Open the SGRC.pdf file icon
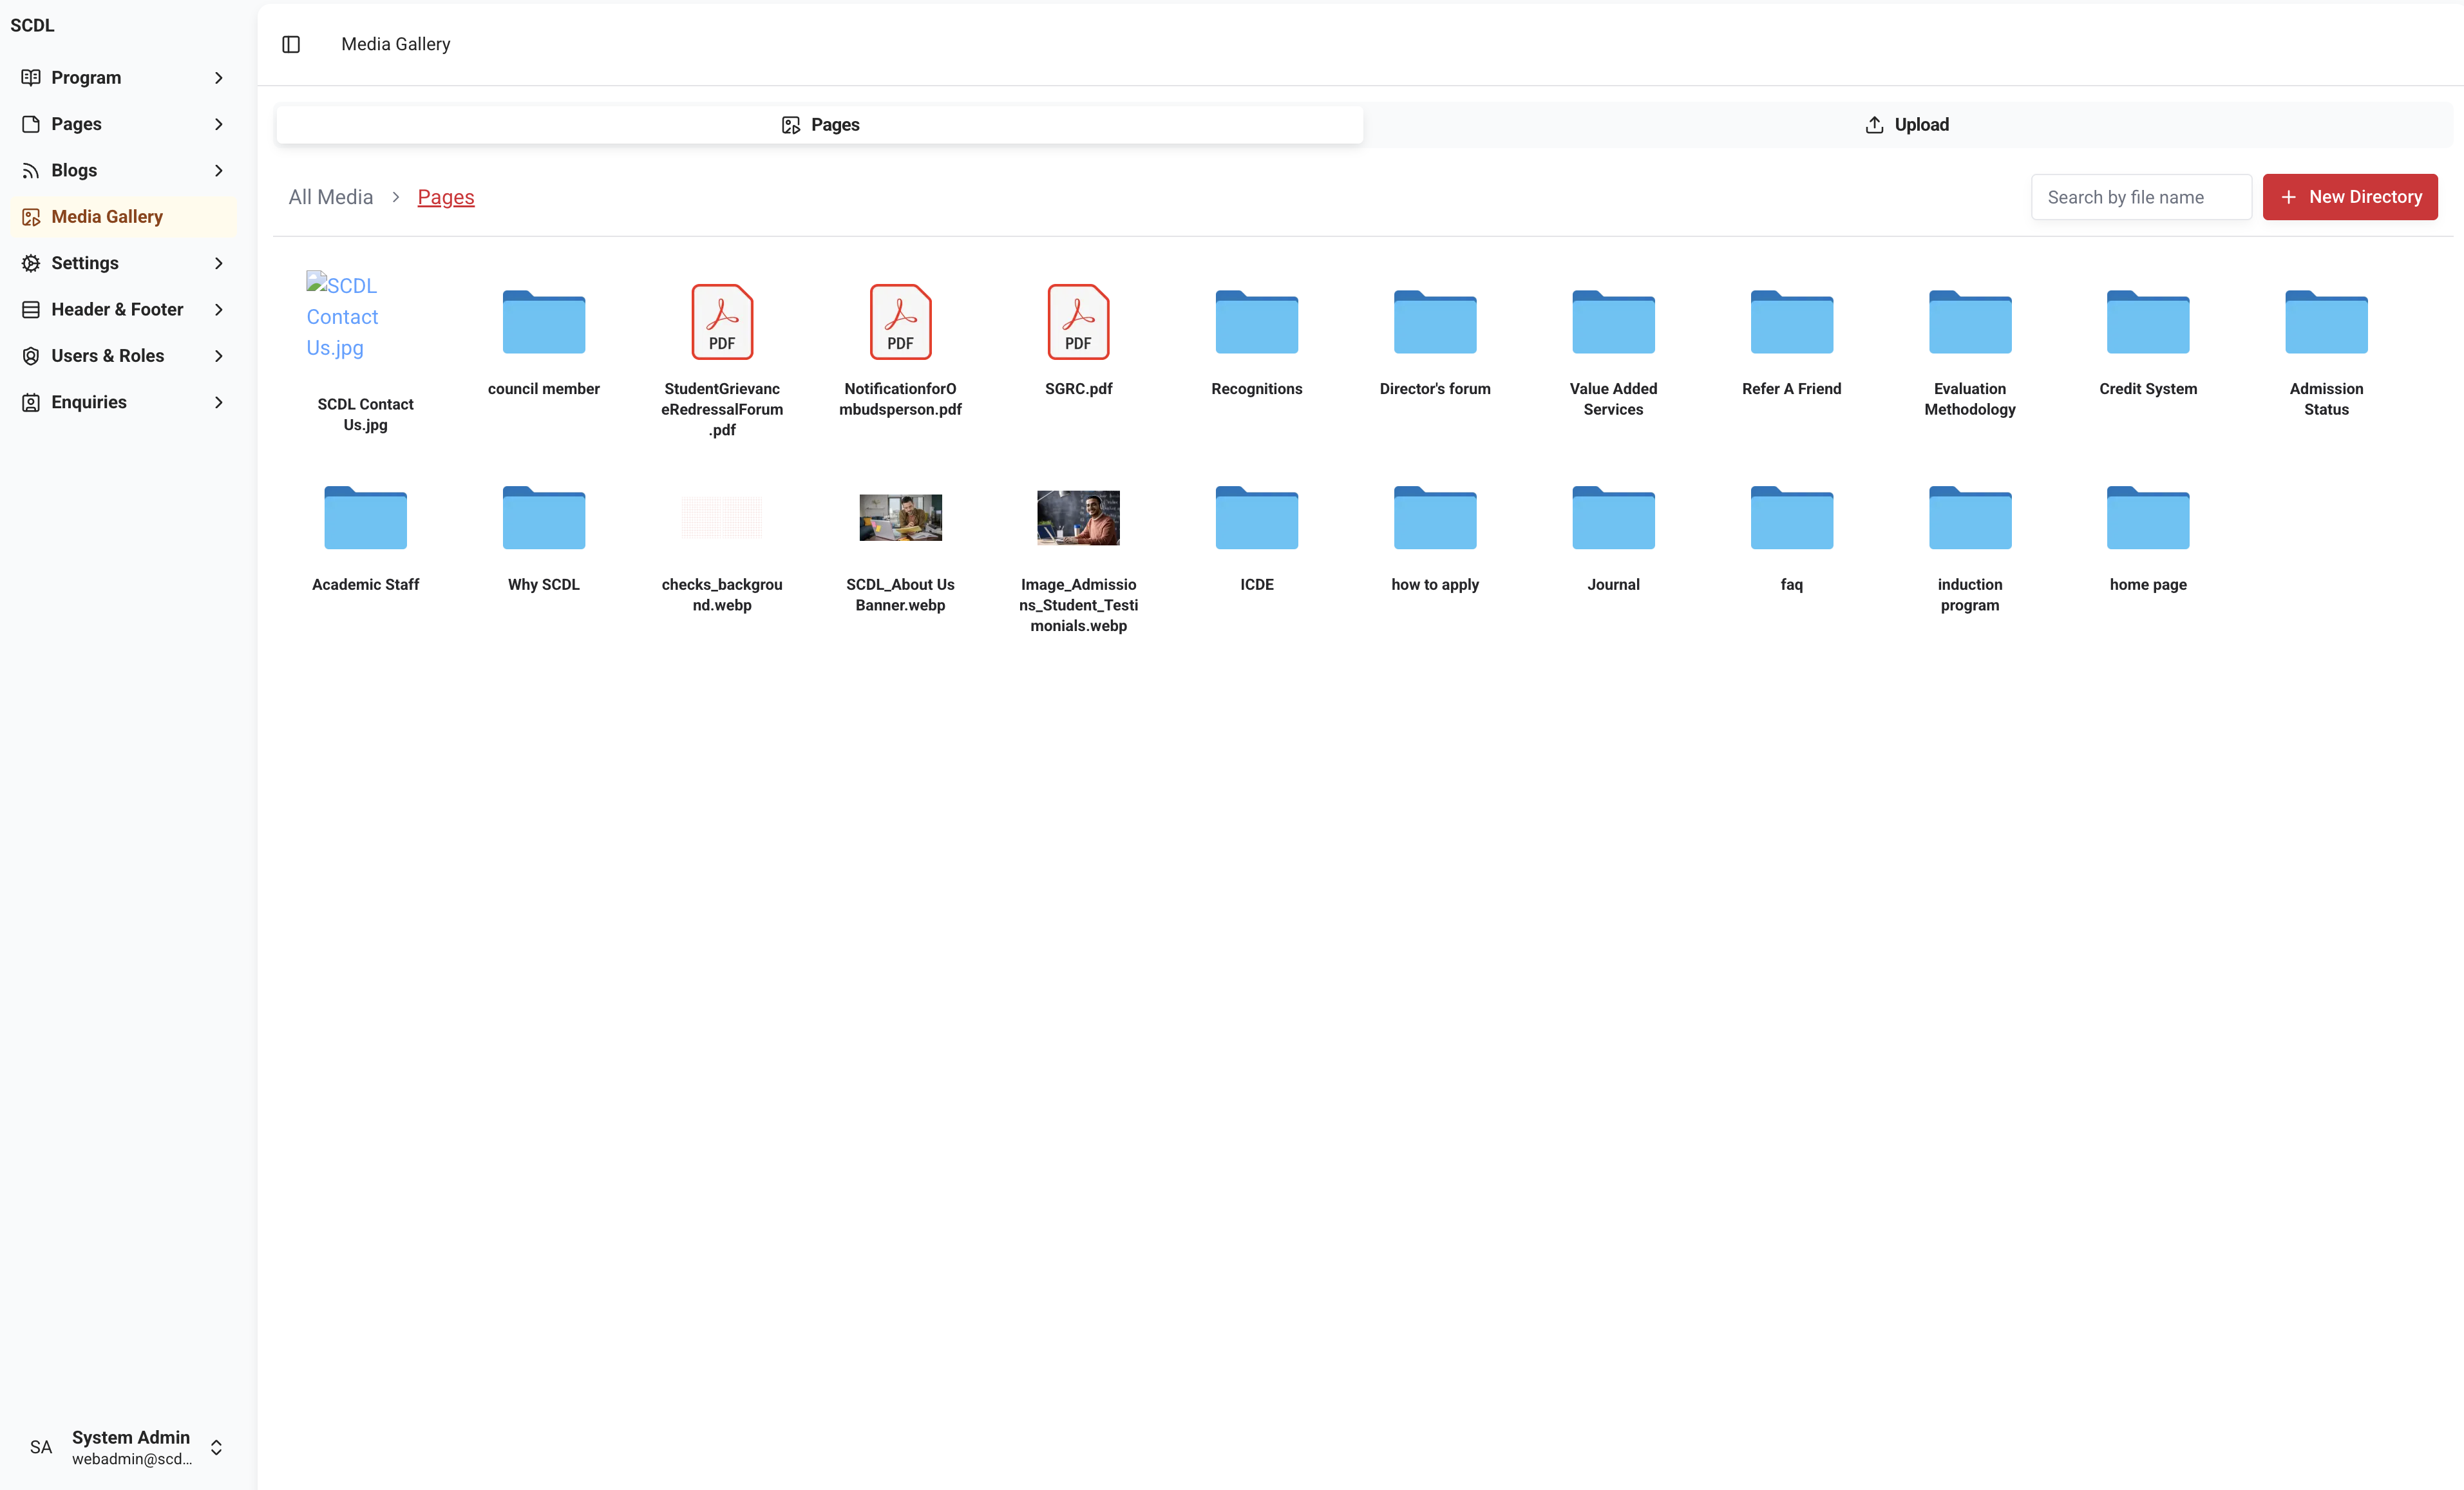The width and height of the screenshot is (2464, 1490). (x=1078, y=322)
